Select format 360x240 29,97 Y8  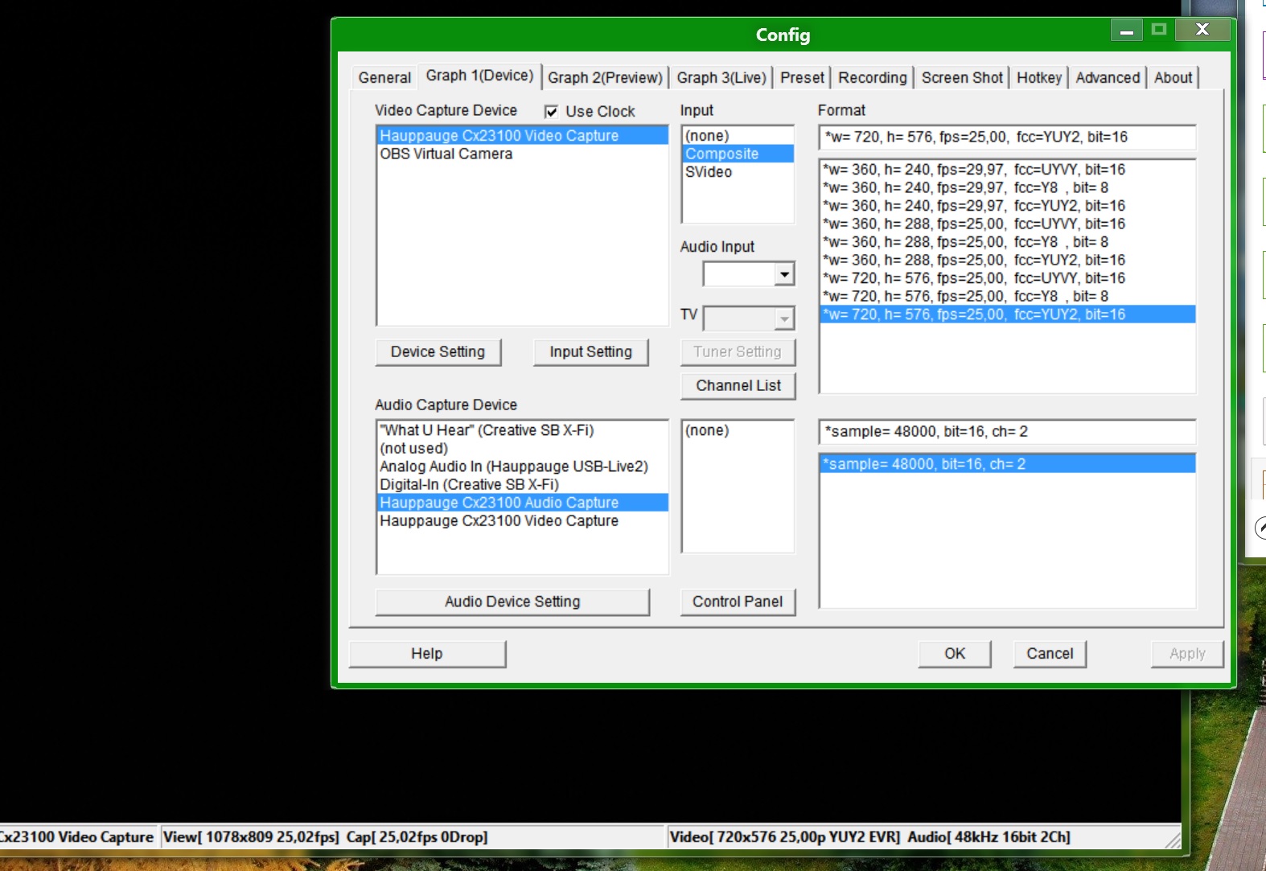pos(1007,187)
